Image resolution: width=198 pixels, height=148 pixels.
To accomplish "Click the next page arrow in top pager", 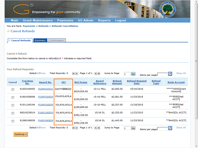I will 95,73.
